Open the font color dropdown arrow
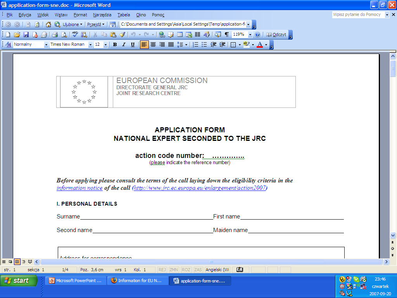Image resolution: width=397 pixels, height=298 pixels. tap(266, 45)
